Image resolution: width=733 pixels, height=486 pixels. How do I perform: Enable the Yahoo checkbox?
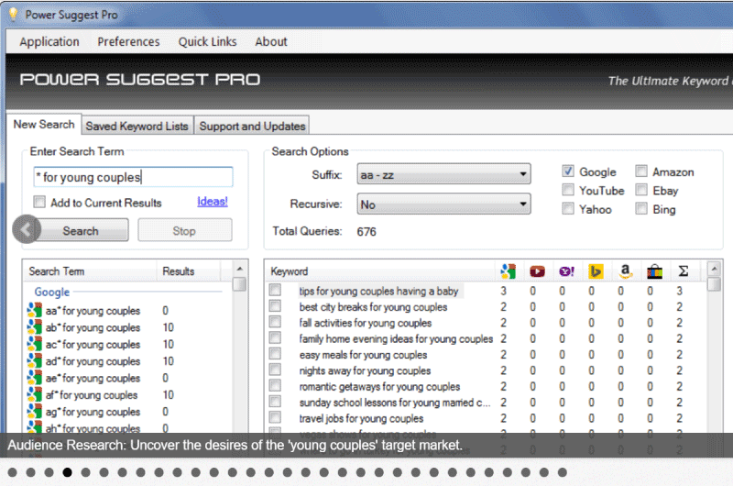[x=567, y=209]
